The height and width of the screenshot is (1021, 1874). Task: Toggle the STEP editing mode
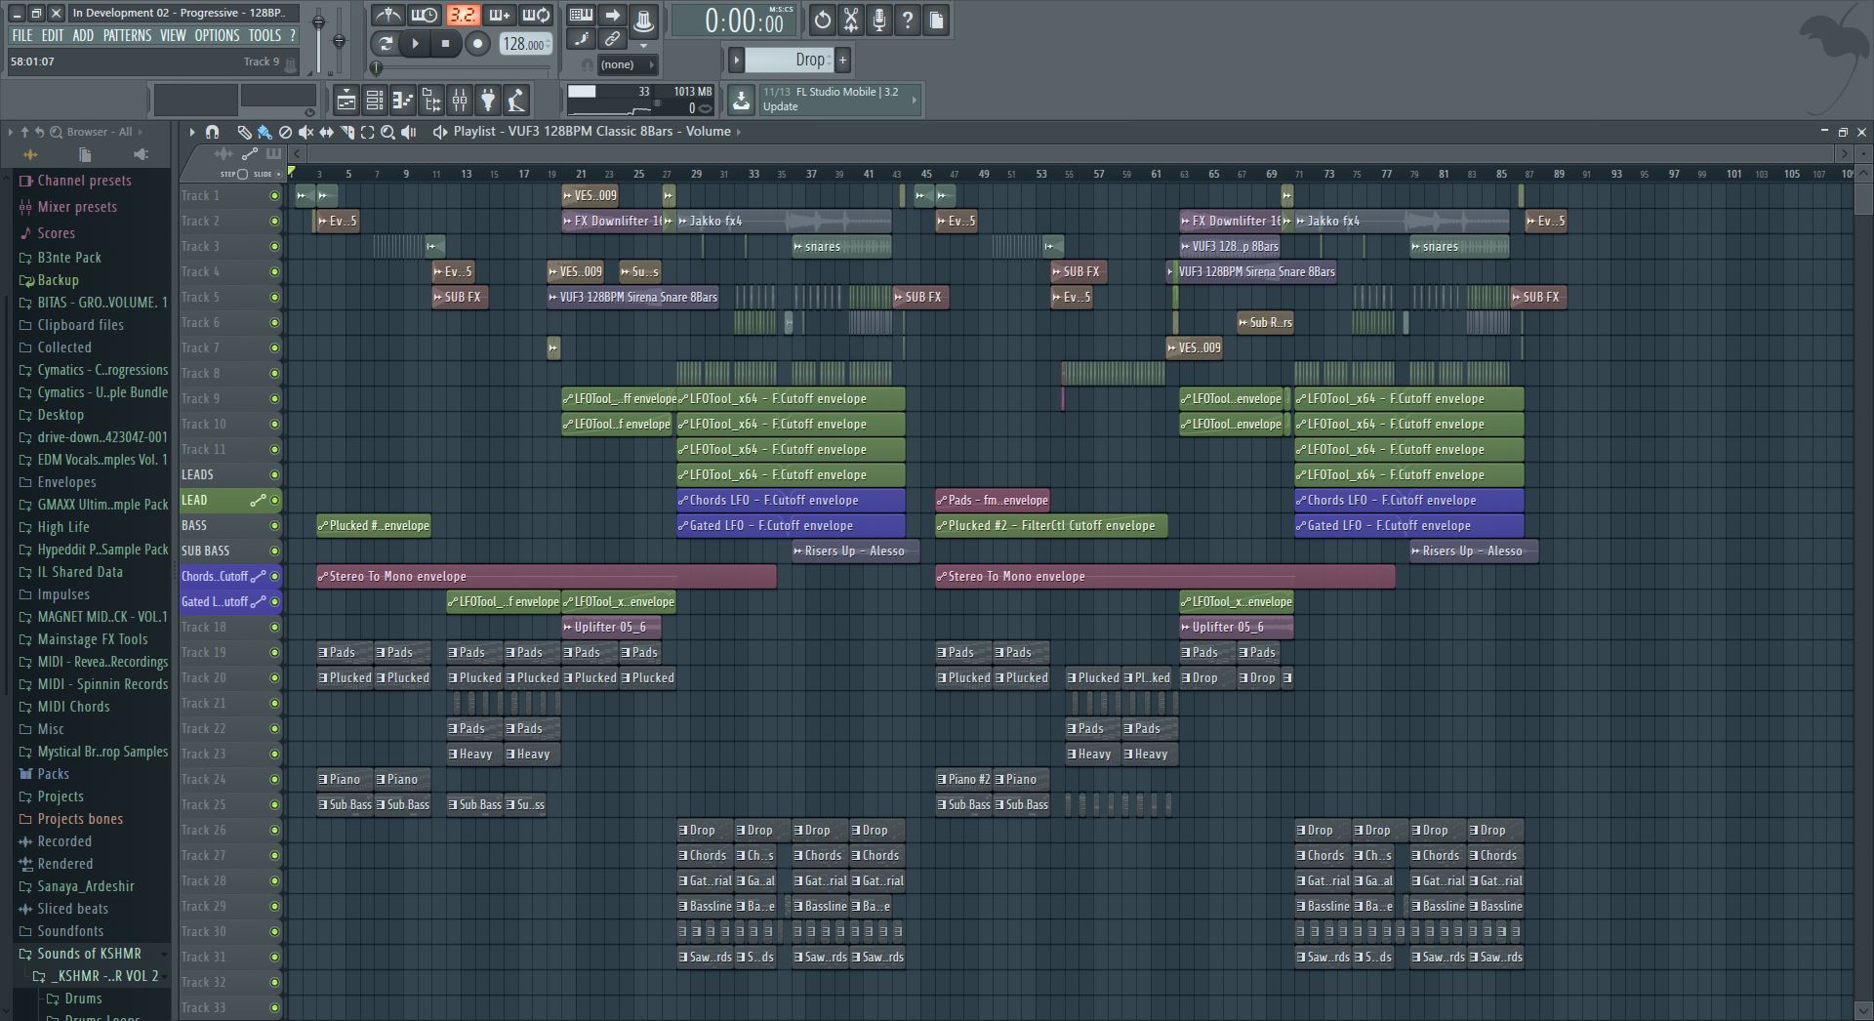[242, 174]
